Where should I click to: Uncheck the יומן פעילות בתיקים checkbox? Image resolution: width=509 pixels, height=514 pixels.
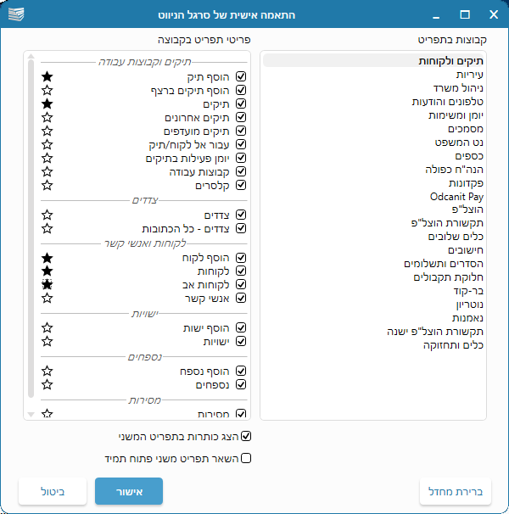pos(242,159)
